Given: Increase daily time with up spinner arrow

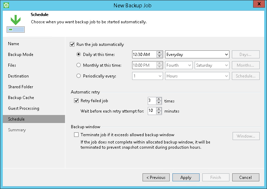Looking at the screenshot, I should point(159,52).
